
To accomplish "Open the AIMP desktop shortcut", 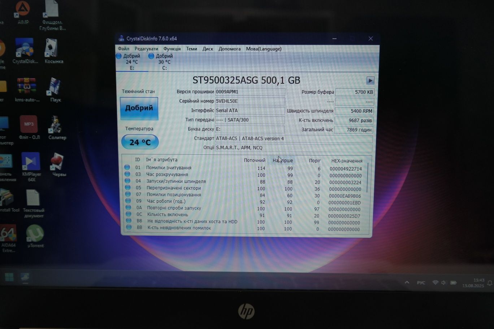I will [x=23, y=13].
